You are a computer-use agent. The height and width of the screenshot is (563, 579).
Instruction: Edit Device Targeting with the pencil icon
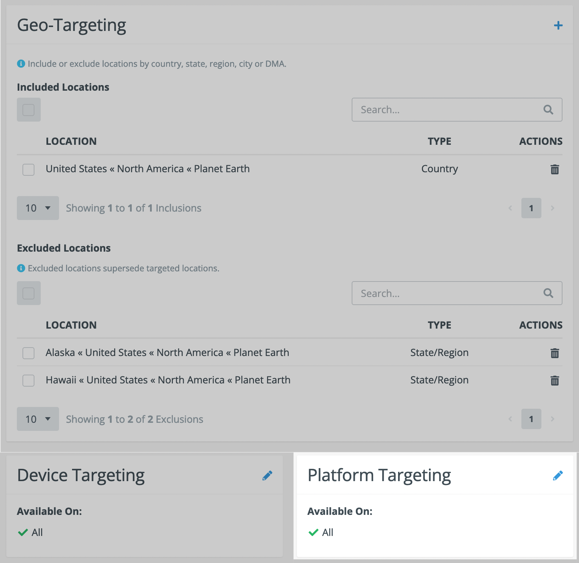[x=267, y=476]
